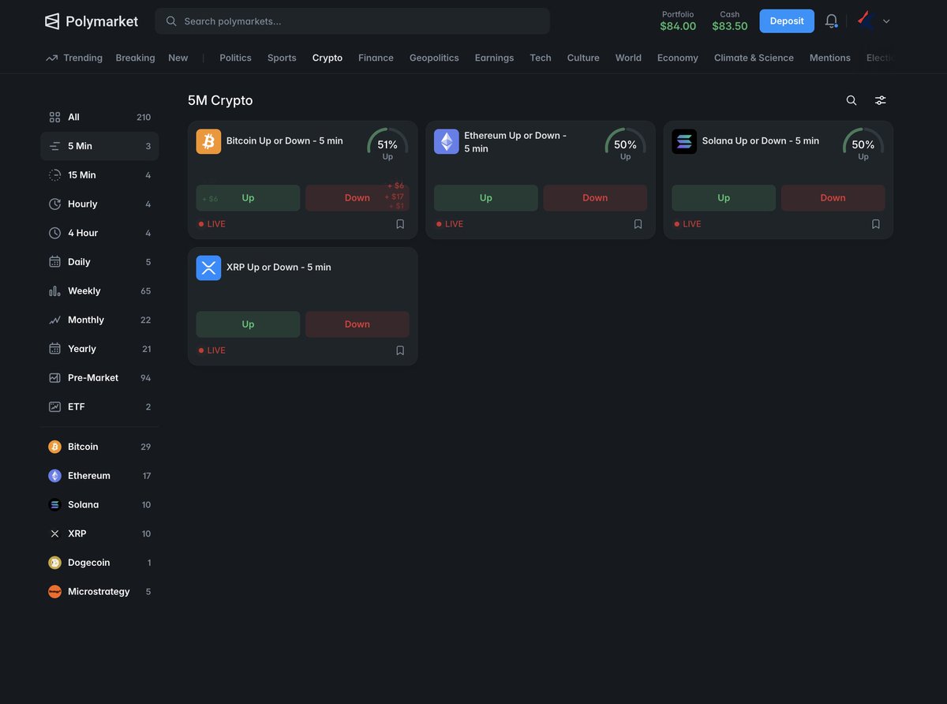Select Yearly calendar filter
Image resolution: width=947 pixels, height=704 pixels.
click(x=99, y=349)
